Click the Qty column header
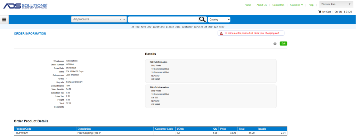 (x=208, y=129)
